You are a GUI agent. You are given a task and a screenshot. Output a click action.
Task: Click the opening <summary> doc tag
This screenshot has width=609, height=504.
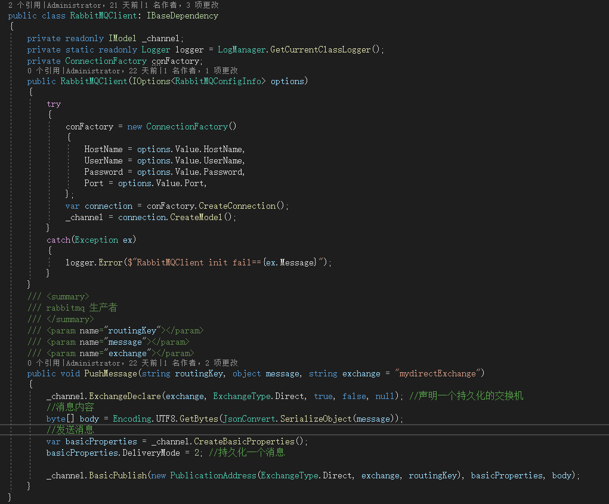tap(67, 296)
